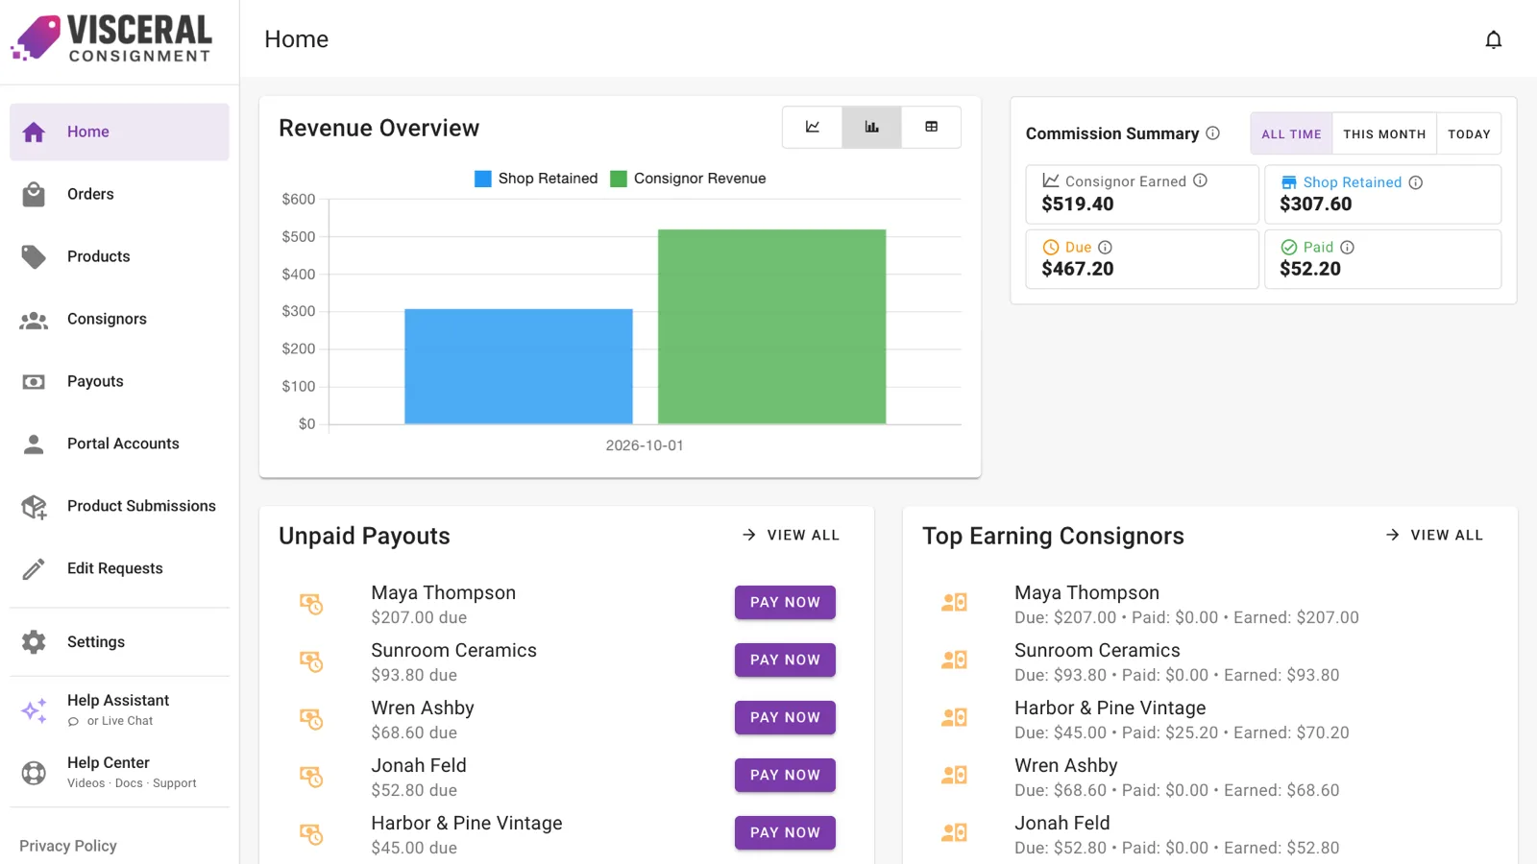Click the Home house icon in sidebar
The height and width of the screenshot is (864, 1537).
pyautogui.click(x=34, y=132)
